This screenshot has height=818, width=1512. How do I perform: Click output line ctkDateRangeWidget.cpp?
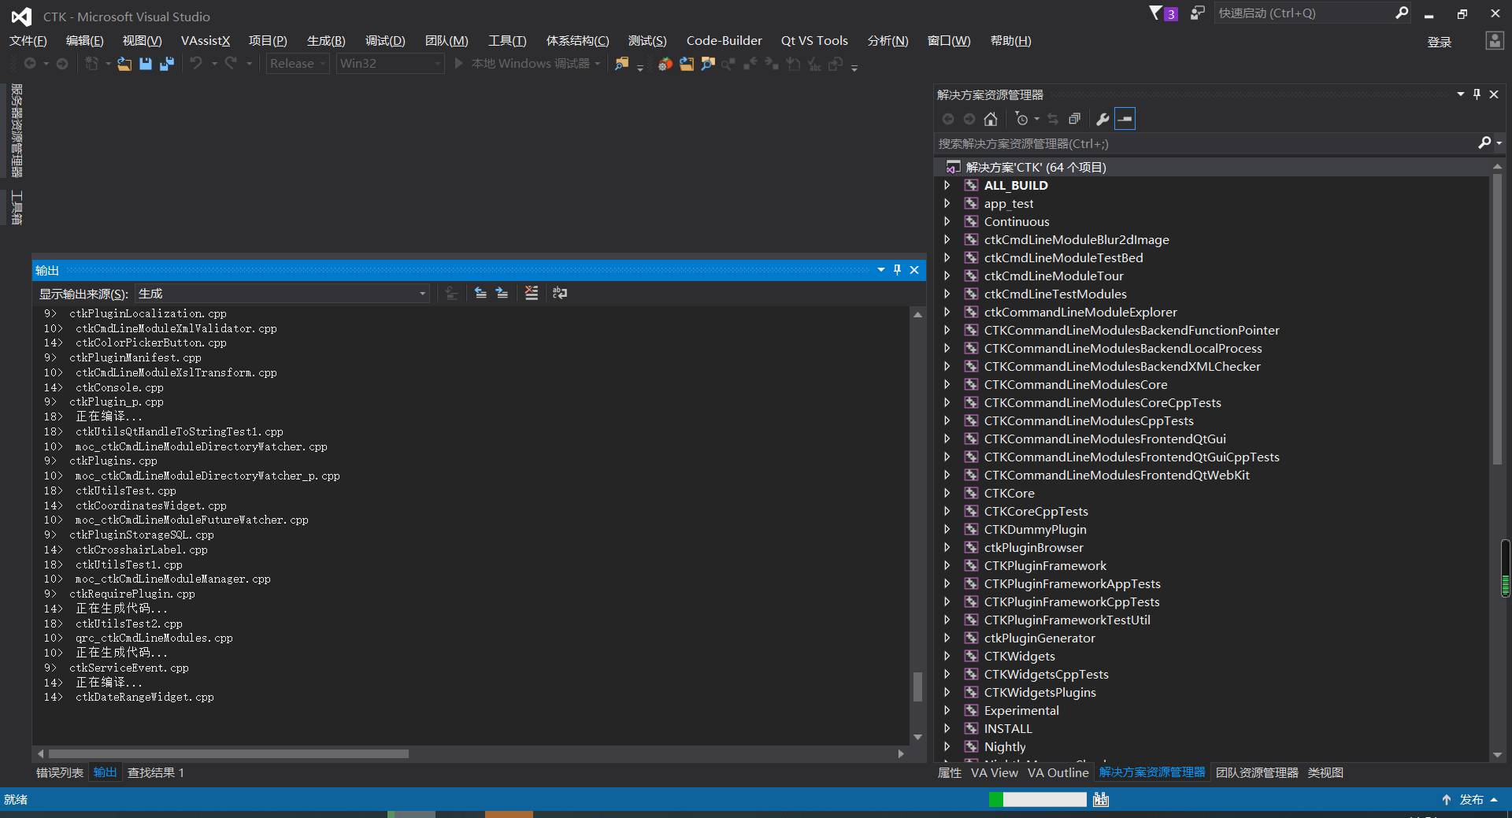coord(145,698)
